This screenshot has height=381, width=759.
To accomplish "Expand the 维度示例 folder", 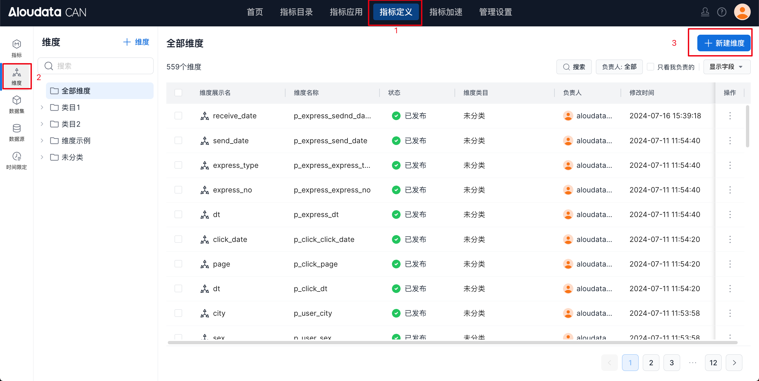I will point(42,141).
